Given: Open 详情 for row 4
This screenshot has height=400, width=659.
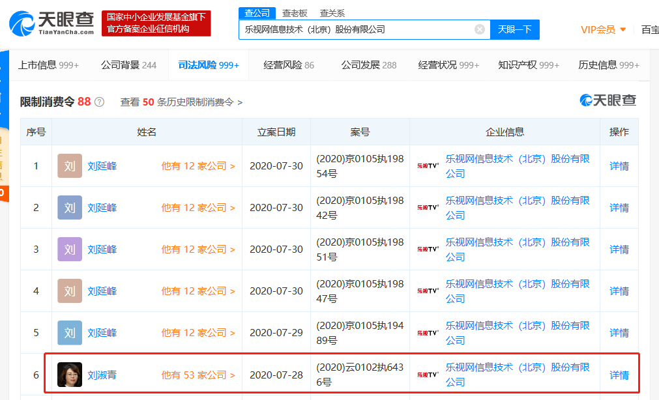Looking at the screenshot, I should [x=619, y=291].
